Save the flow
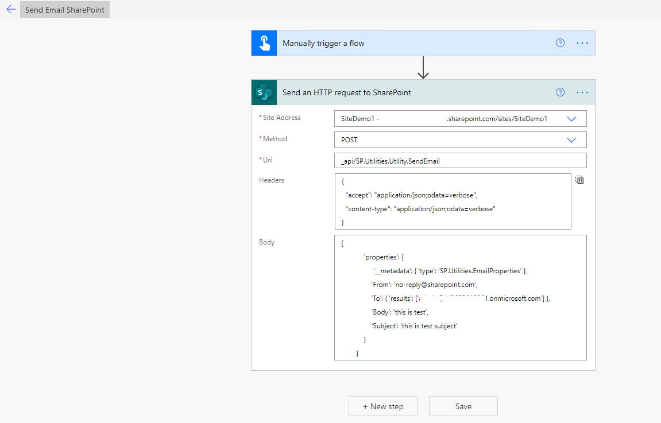 point(463,406)
